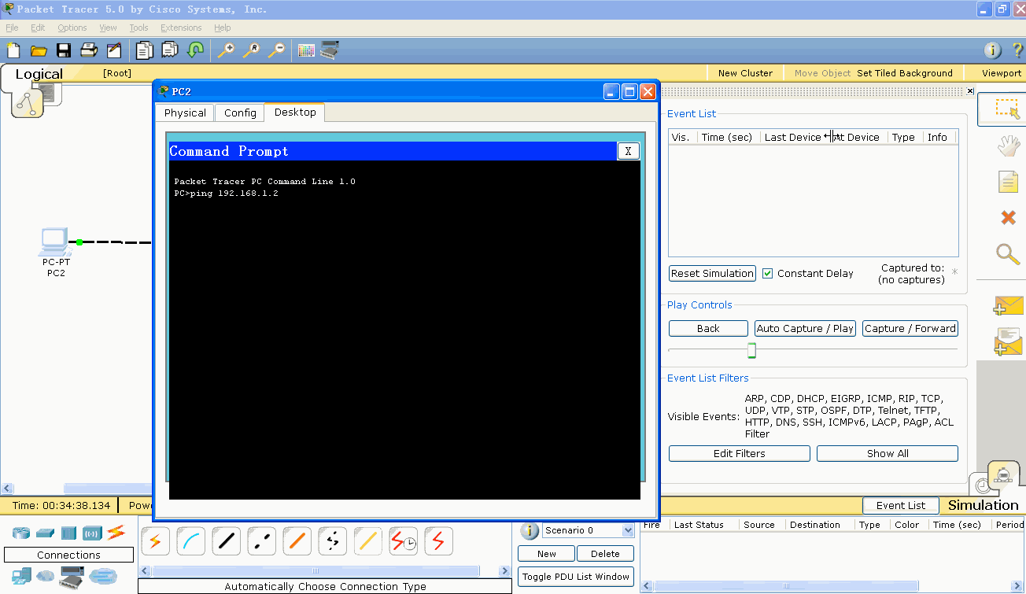
Task: Reset zoom with R magnifier icon
Action: pos(251,50)
